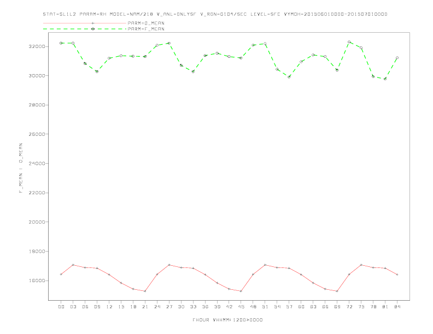Click the red O_MEAN data point at hour 00
This screenshot has height=334, width=433.
pyautogui.click(x=61, y=274)
